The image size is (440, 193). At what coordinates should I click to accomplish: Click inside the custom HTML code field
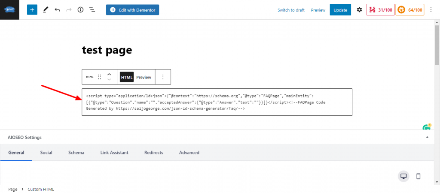[217, 102]
